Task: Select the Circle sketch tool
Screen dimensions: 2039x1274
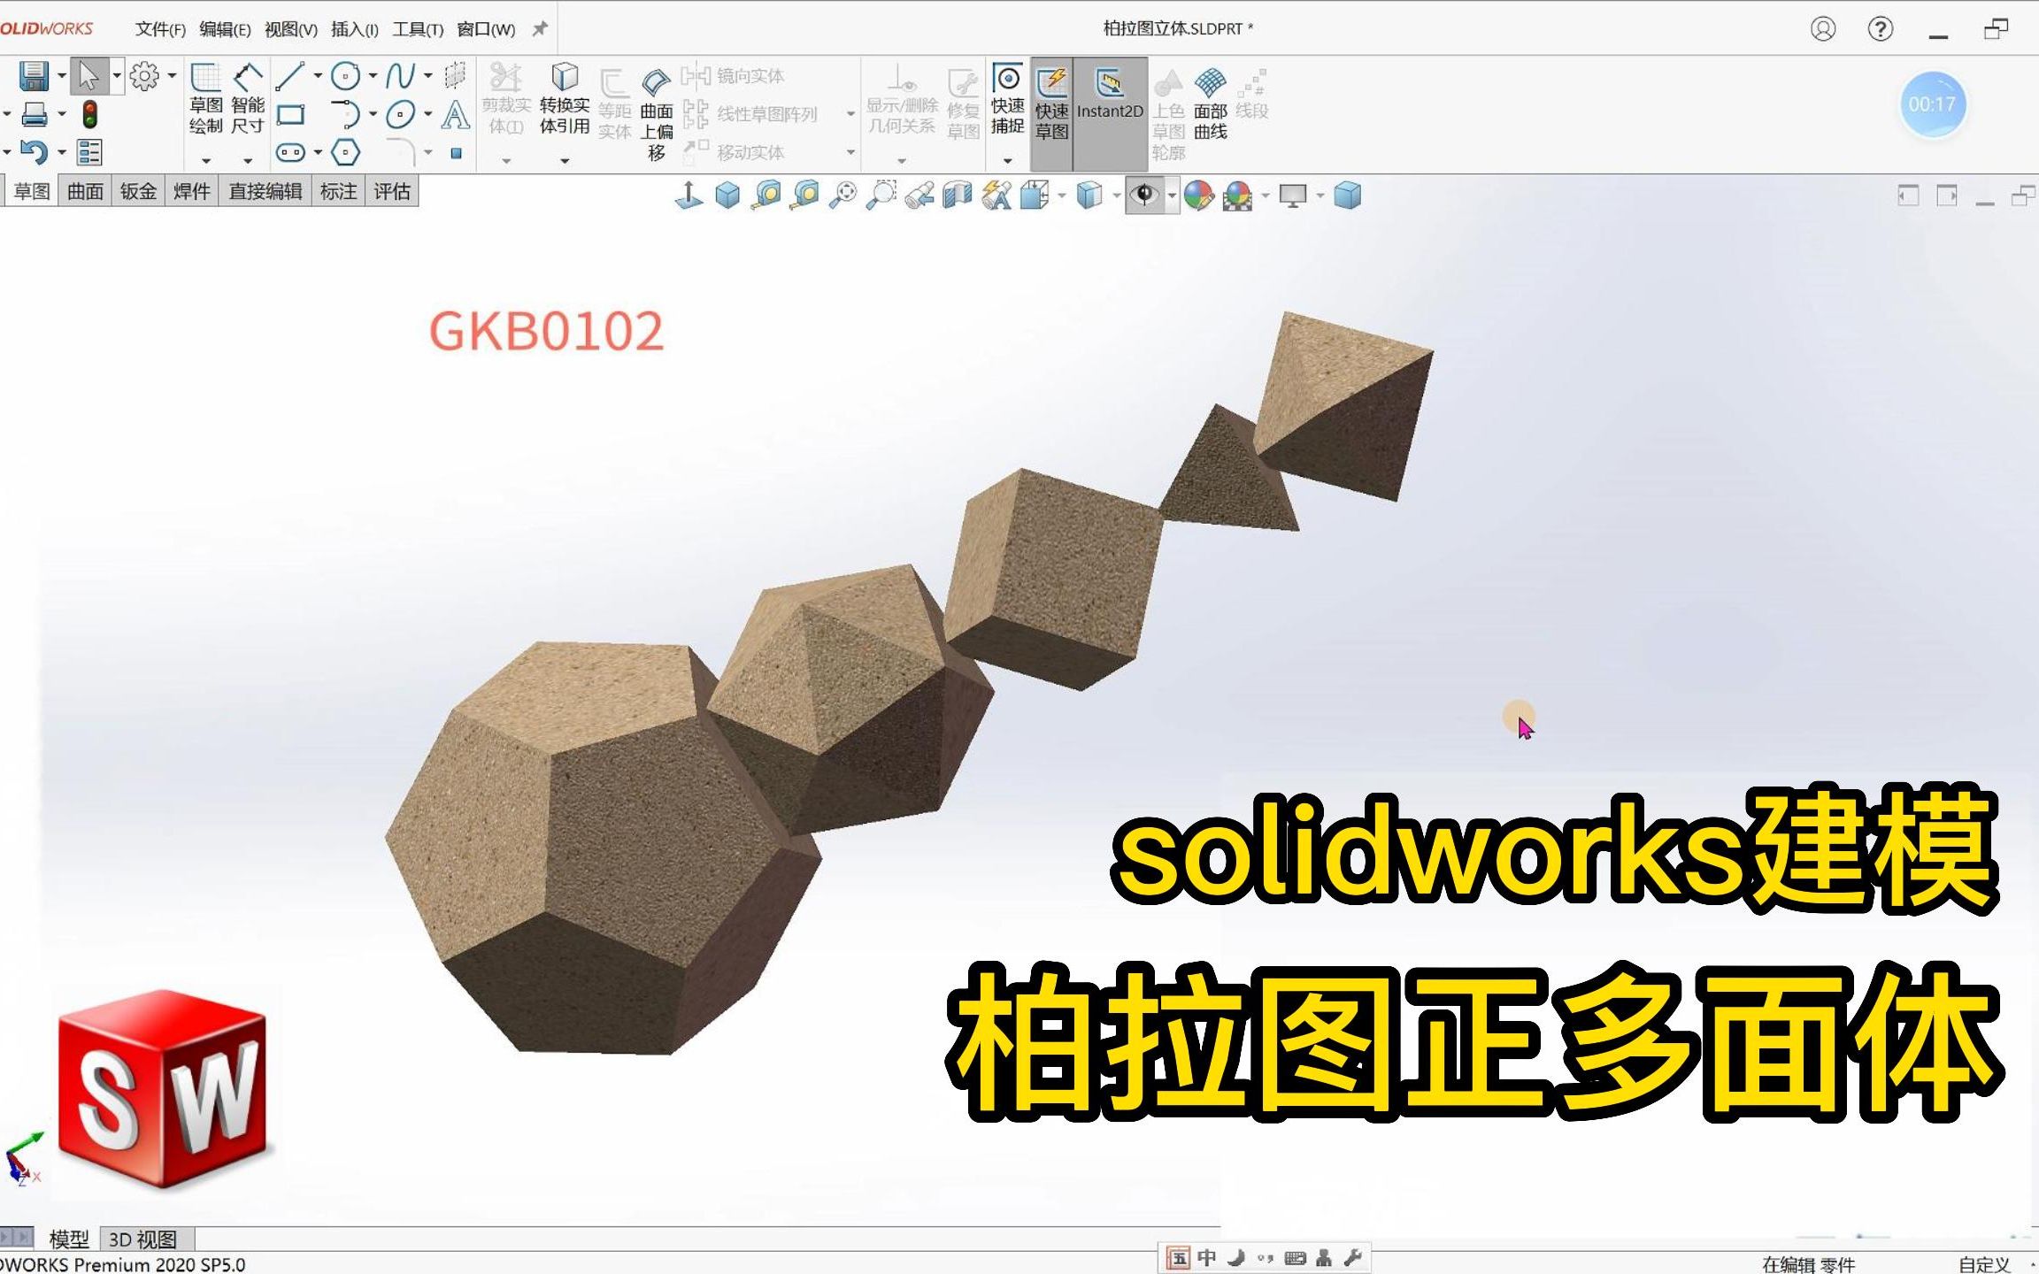Action: (x=345, y=76)
